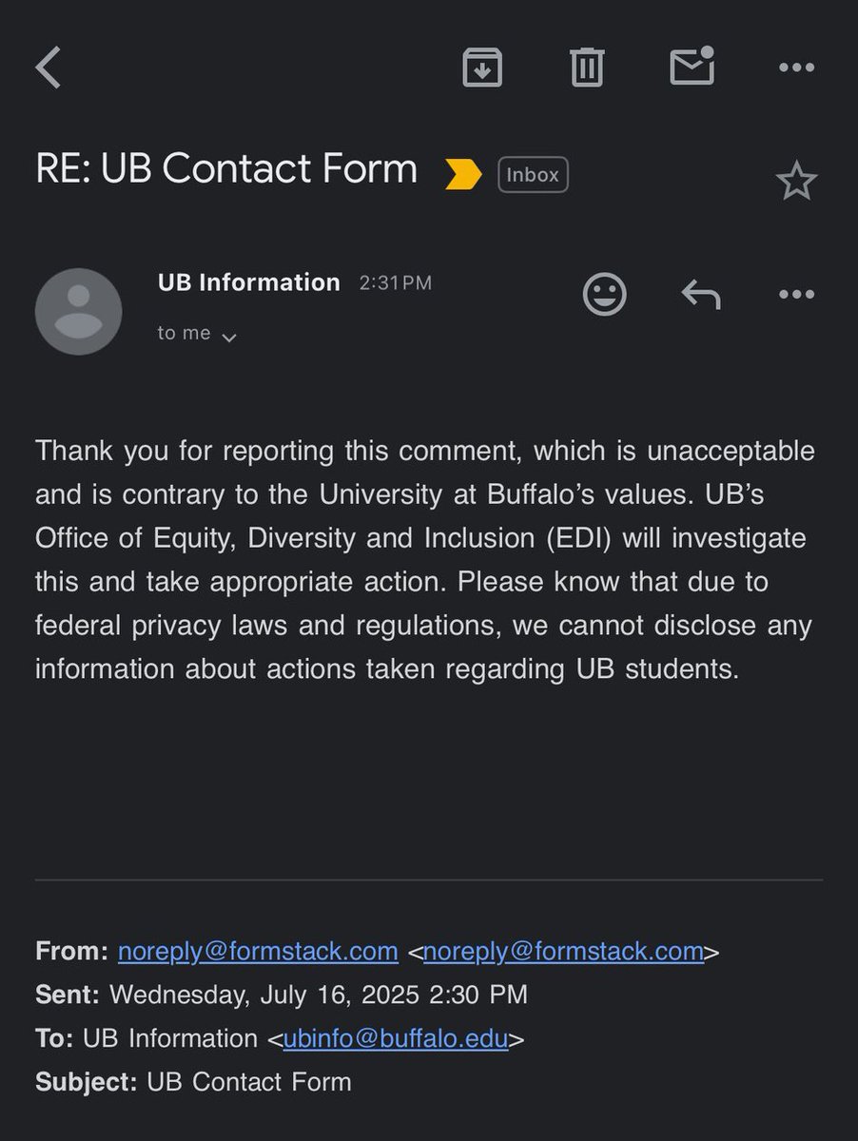Viewport: 858px width, 1141px height.
Task: Open the ubinfo@buffalo.edu email link
Action: (397, 1038)
